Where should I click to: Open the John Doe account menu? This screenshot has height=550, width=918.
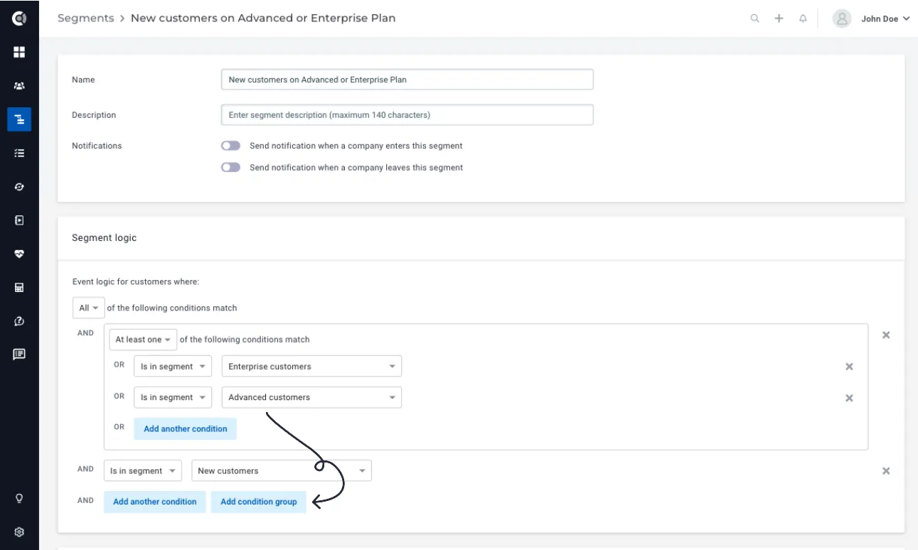point(885,19)
